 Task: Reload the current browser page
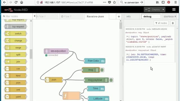click(x=16, y=3)
